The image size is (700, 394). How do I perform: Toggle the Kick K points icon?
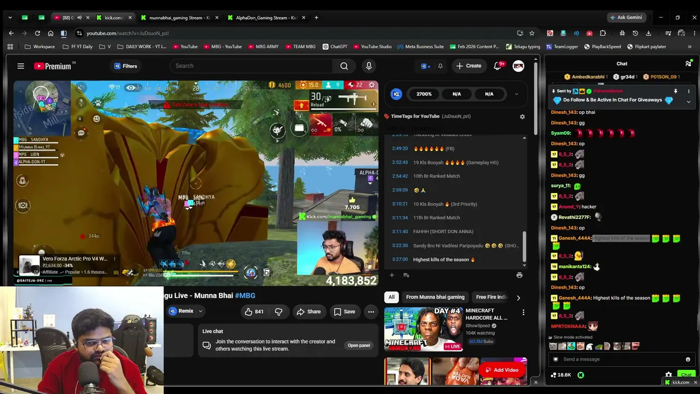tap(581, 375)
